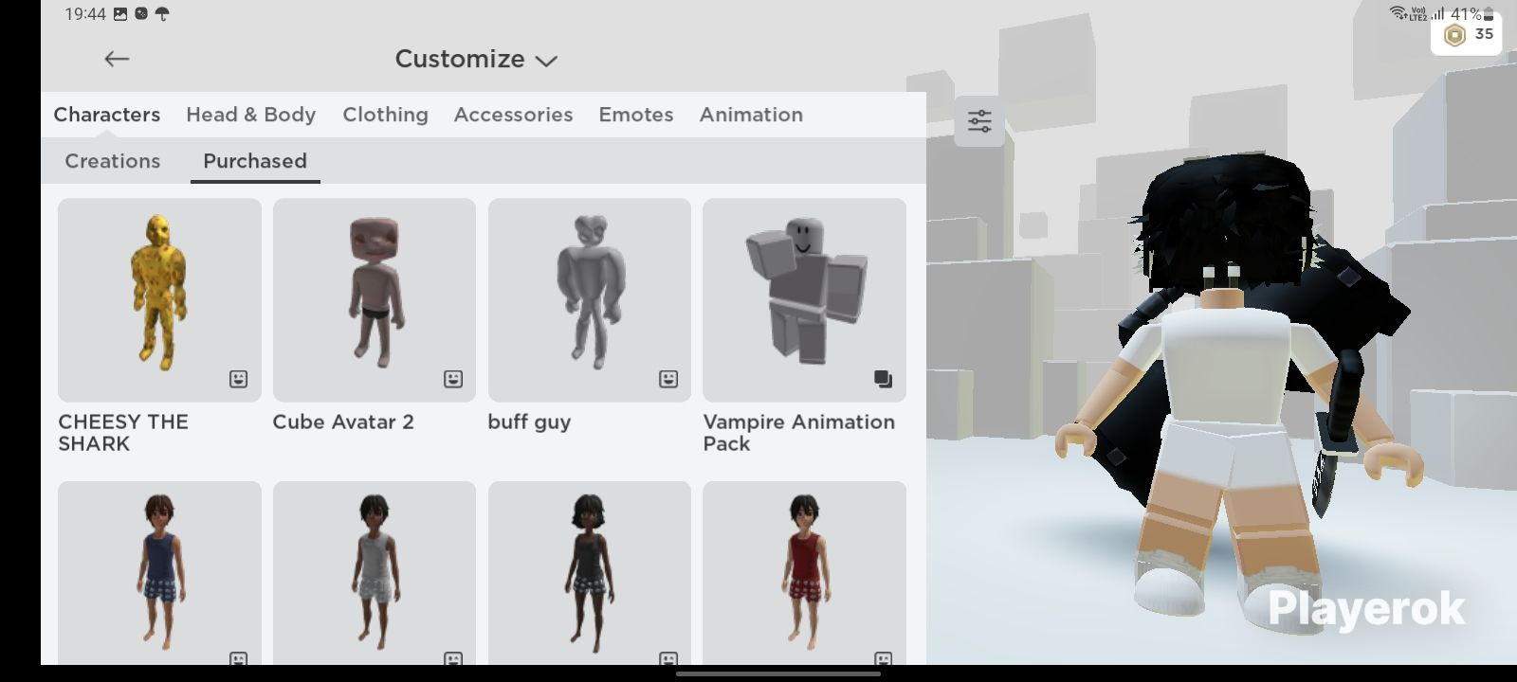
Task: Tap the battery indicator in status bar
Action: coord(1489,13)
